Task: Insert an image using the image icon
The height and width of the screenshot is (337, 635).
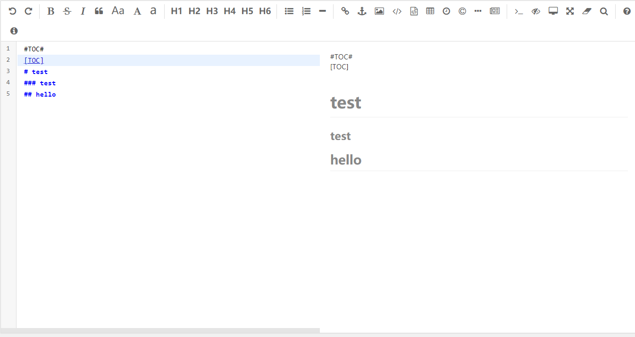Action: point(379,11)
